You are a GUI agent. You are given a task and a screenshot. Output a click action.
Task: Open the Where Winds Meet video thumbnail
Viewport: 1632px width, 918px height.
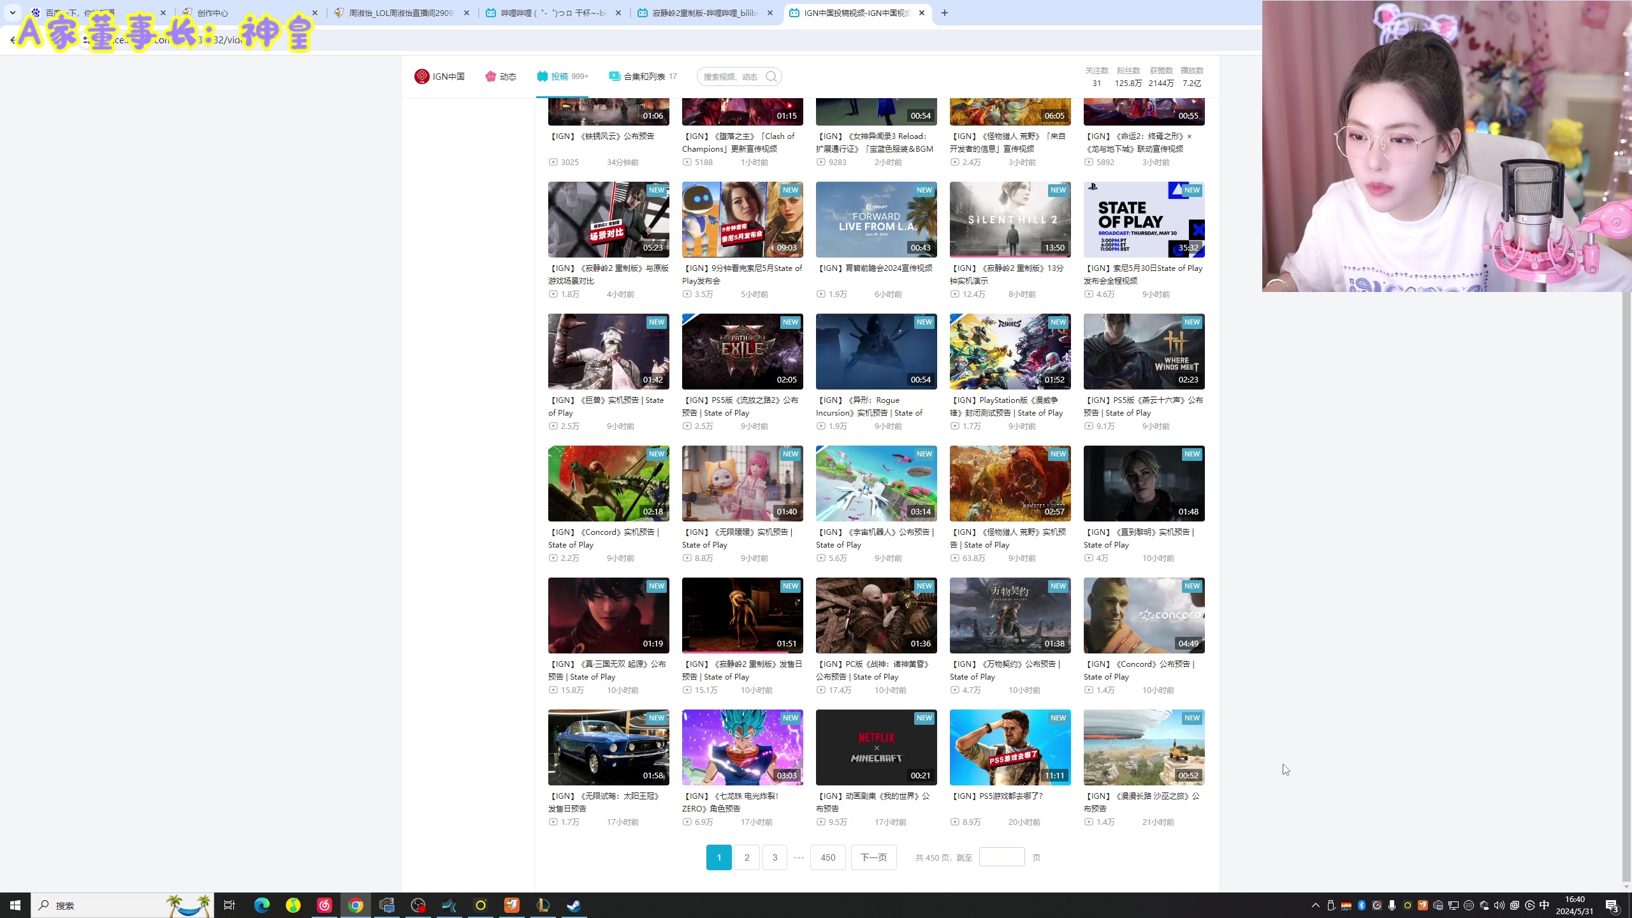coord(1144,351)
